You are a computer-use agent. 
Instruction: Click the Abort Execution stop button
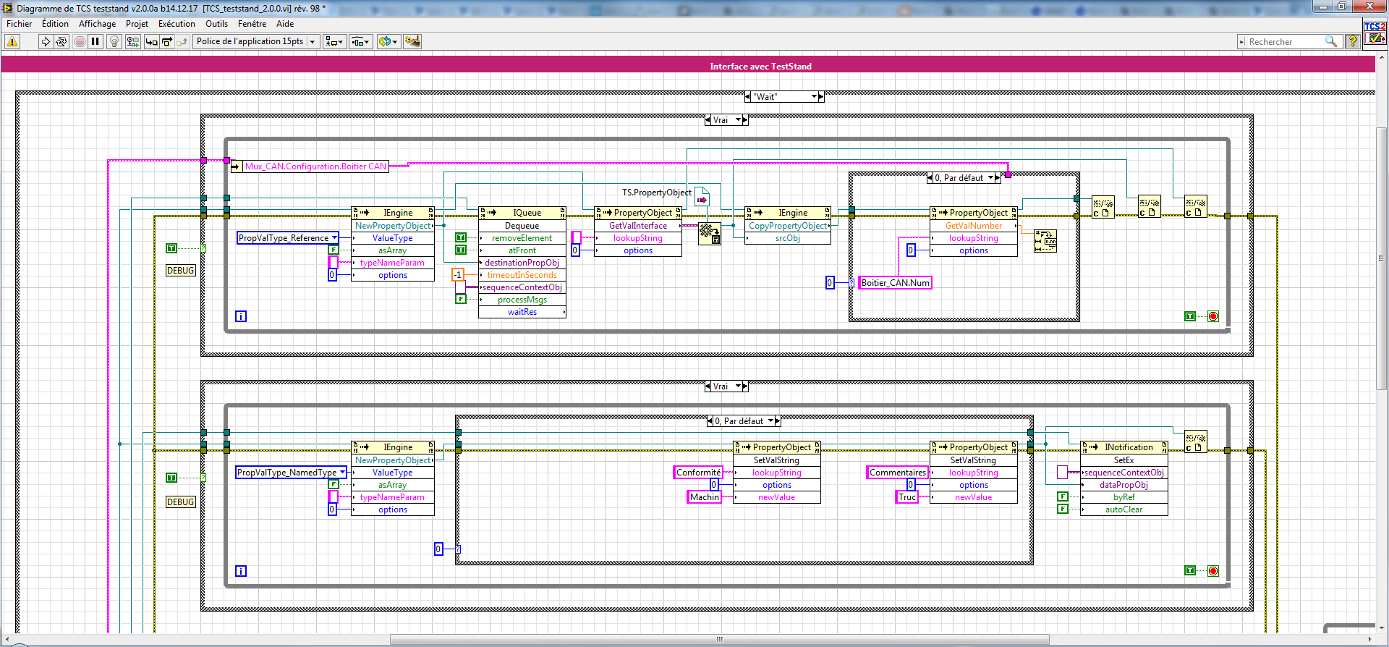pos(80,42)
